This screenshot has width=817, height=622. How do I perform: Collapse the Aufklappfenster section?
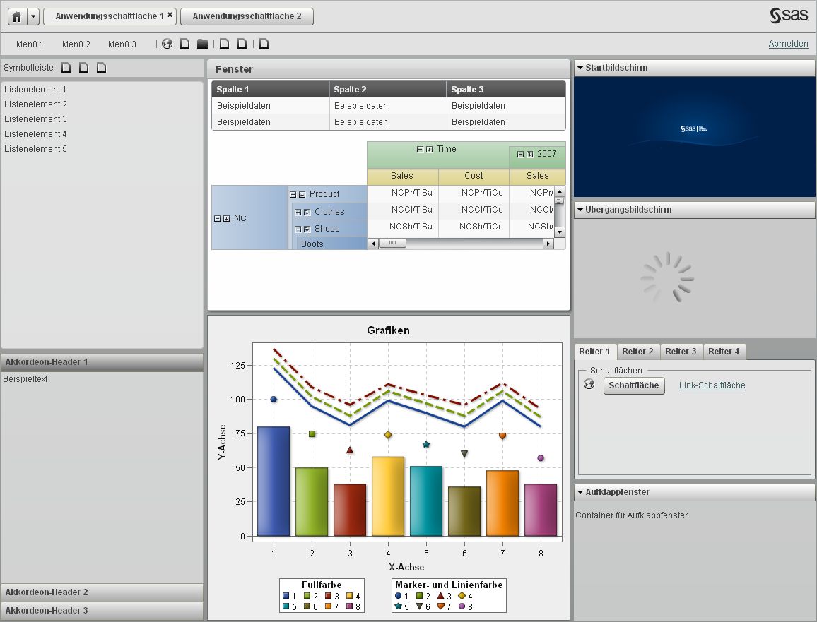(x=580, y=492)
